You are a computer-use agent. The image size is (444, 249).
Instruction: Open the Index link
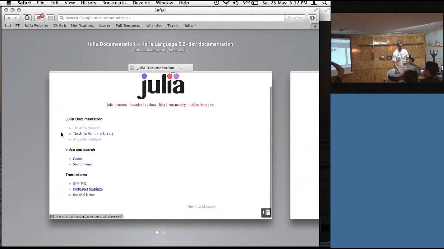click(x=77, y=159)
